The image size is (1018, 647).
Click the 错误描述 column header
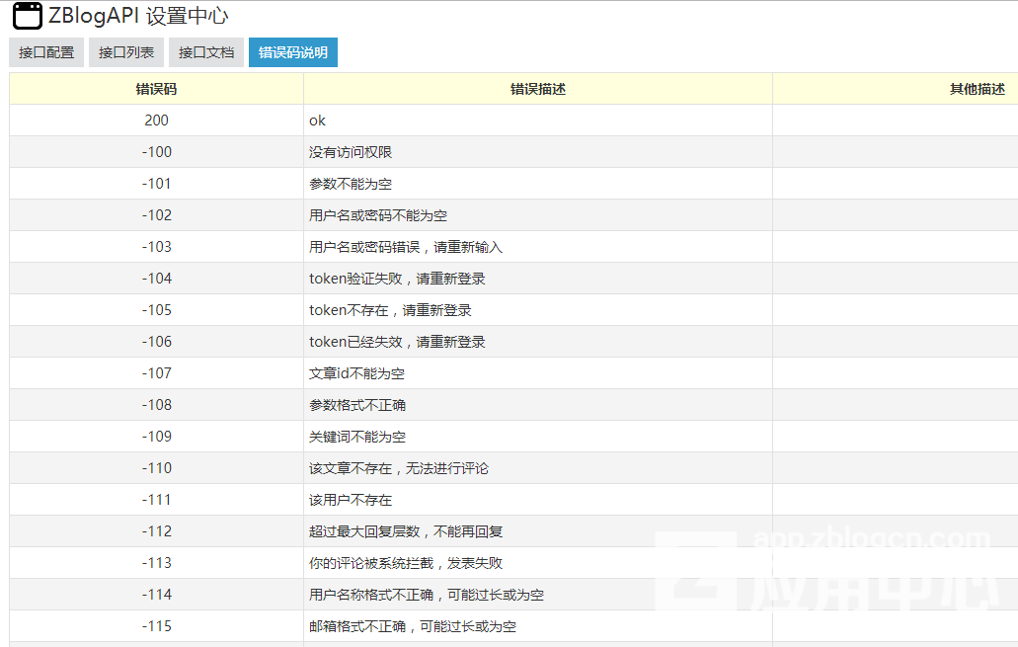pos(537,89)
